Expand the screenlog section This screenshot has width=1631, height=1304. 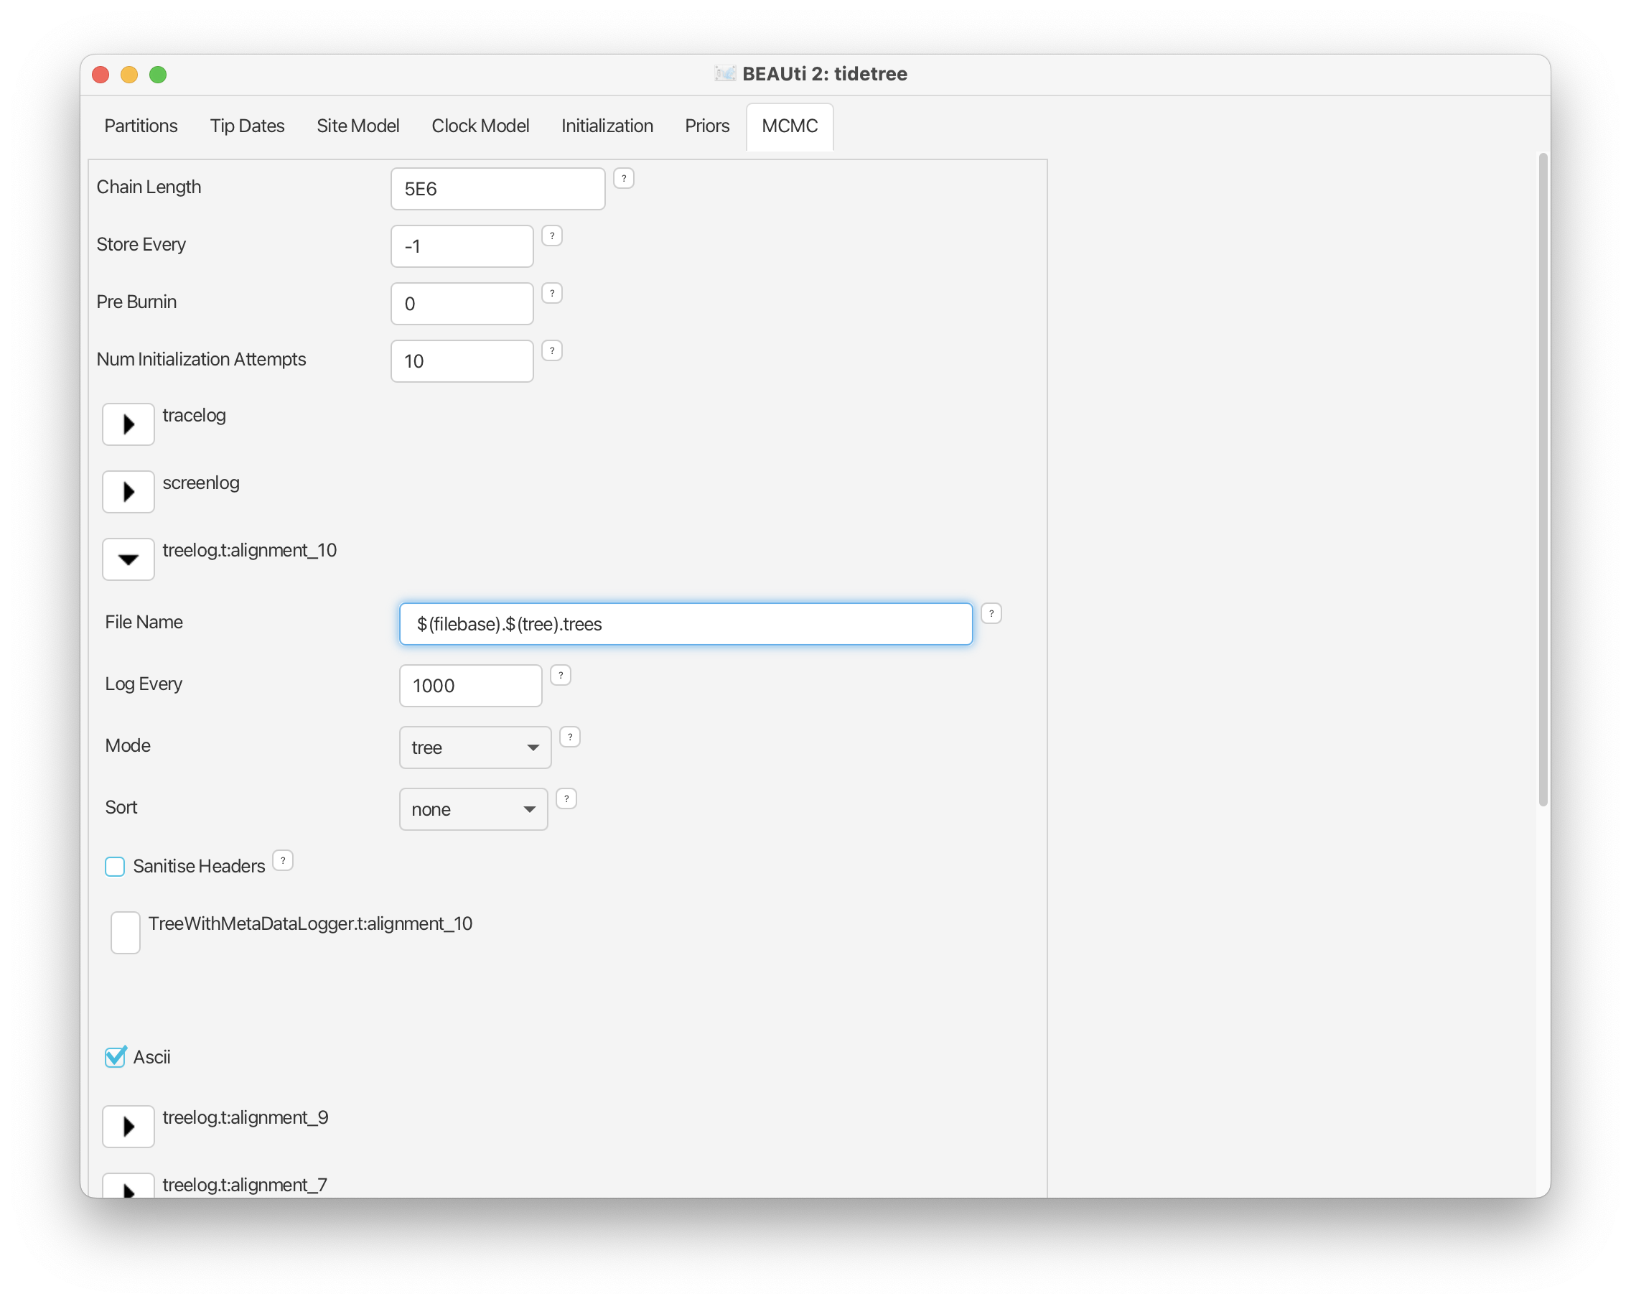point(128,492)
